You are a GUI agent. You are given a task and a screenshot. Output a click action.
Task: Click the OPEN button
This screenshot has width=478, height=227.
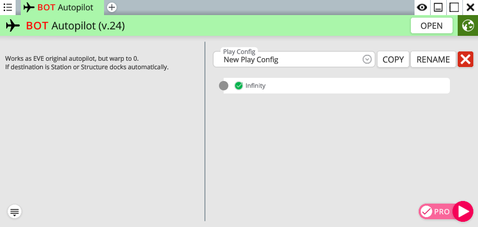431,25
